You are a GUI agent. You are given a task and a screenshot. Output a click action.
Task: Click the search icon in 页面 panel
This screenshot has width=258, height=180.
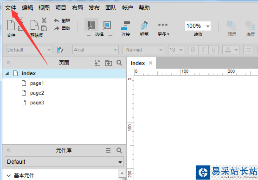[119, 63]
